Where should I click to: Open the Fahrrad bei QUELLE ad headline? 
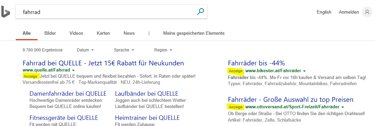(x=103, y=63)
